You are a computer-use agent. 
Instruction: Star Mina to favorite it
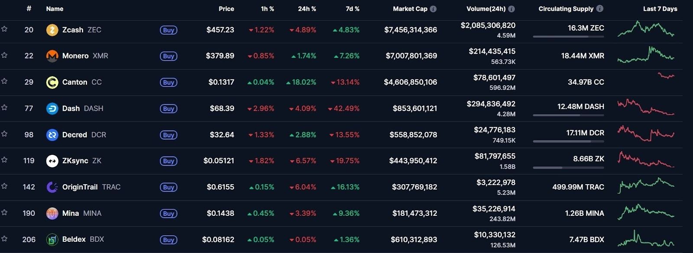tap(5, 213)
